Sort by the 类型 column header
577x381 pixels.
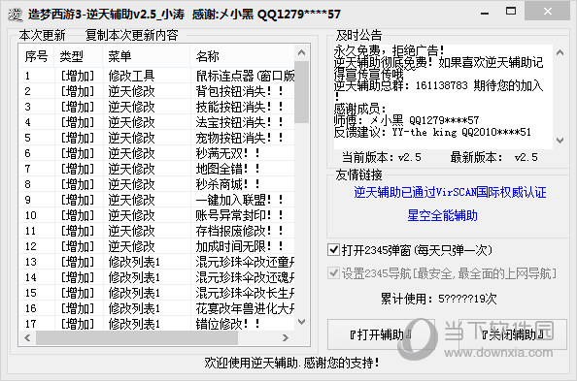click(x=79, y=56)
